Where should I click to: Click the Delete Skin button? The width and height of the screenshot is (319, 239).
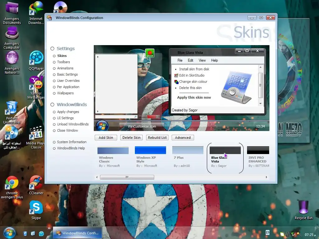(131, 138)
